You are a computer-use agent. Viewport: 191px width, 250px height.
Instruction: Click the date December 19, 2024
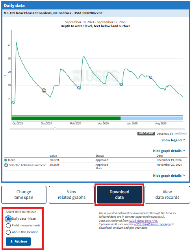tap(169, 160)
